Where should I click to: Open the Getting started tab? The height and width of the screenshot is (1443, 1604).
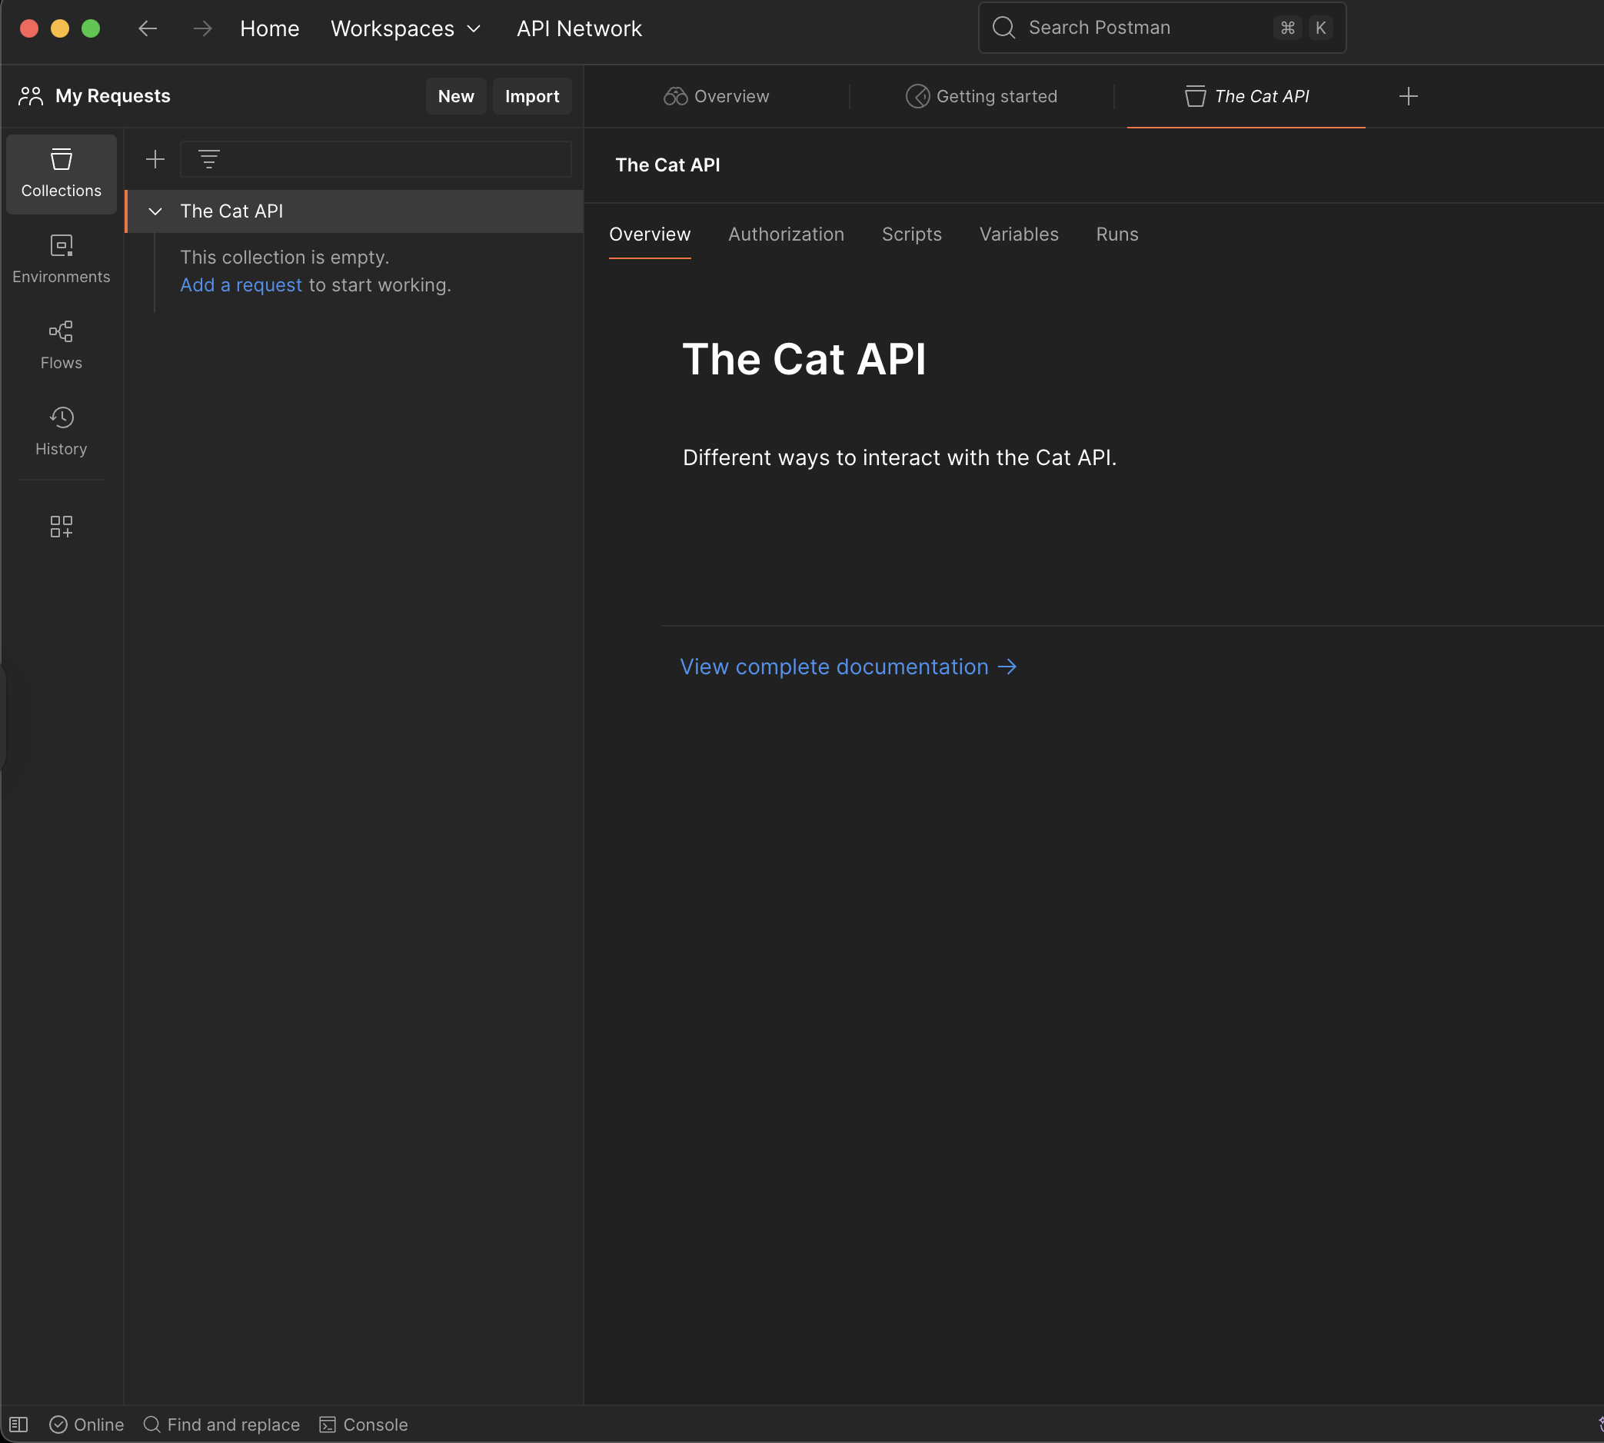tap(981, 97)
